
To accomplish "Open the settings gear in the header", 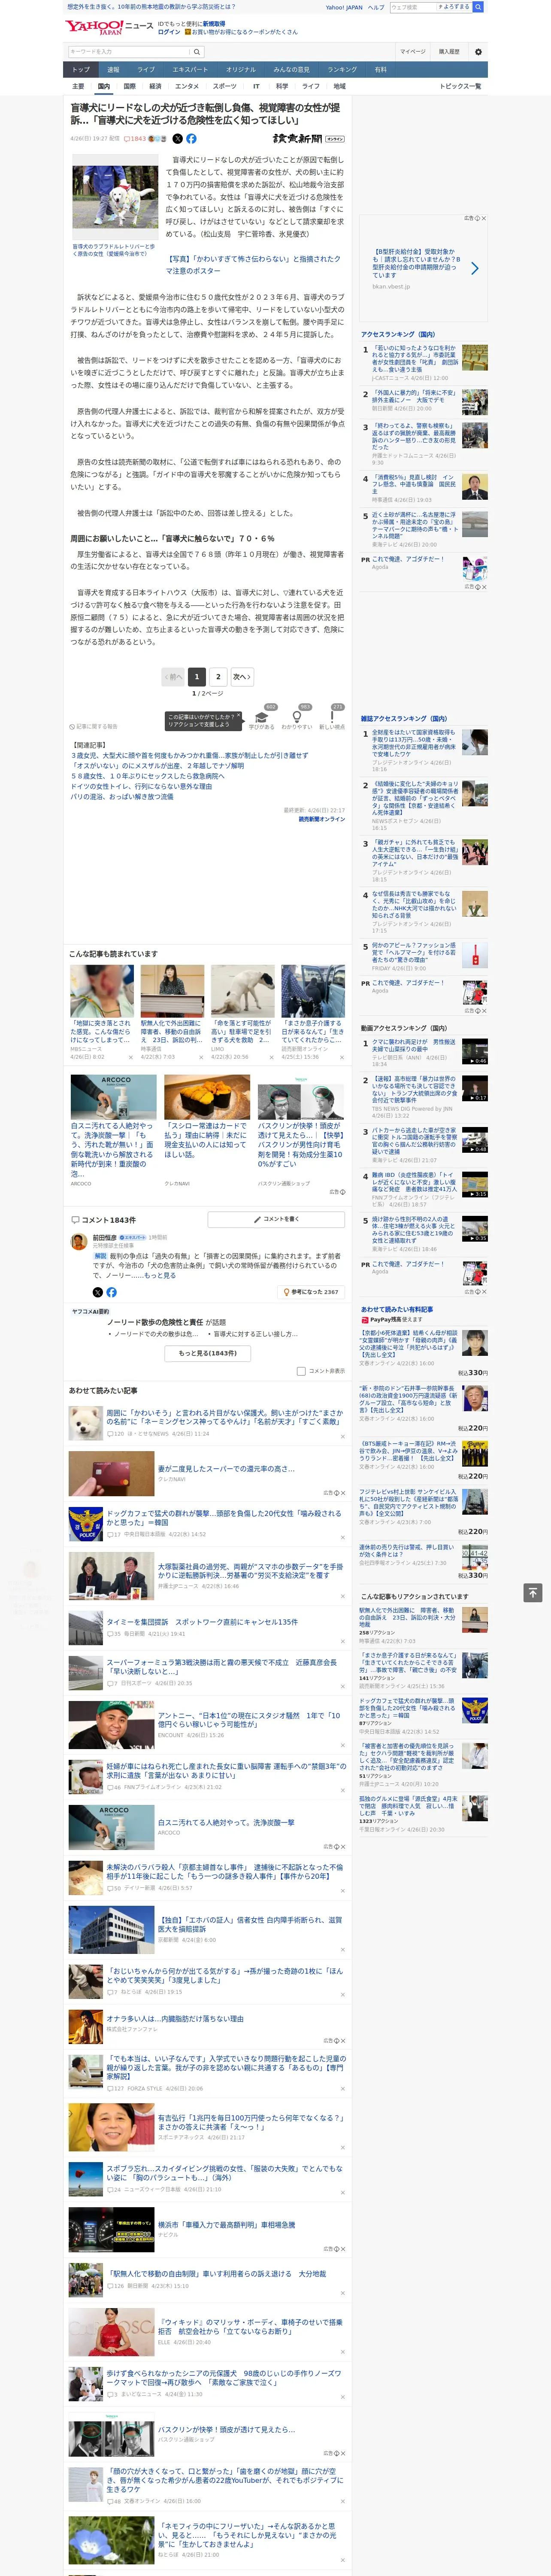I will [478, 52].
